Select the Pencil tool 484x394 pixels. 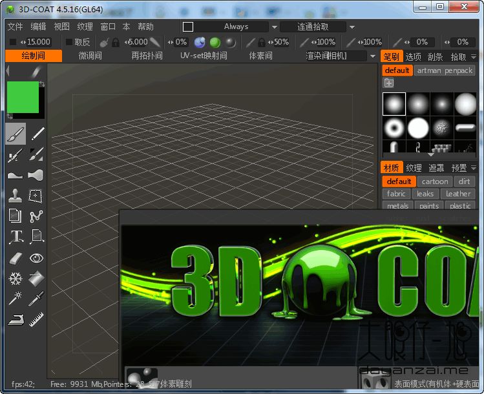[x=37, y=134]
